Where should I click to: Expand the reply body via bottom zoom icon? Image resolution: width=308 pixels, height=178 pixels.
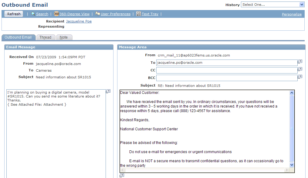(x=122, y=175)
